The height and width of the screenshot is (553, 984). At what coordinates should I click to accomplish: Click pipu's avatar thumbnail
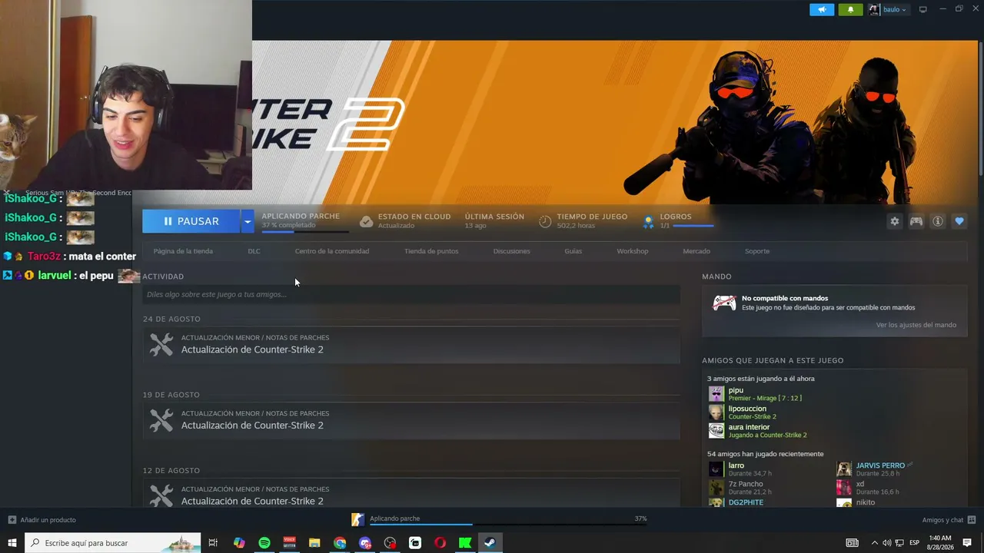pyautogui.click(x=716, y=394)
